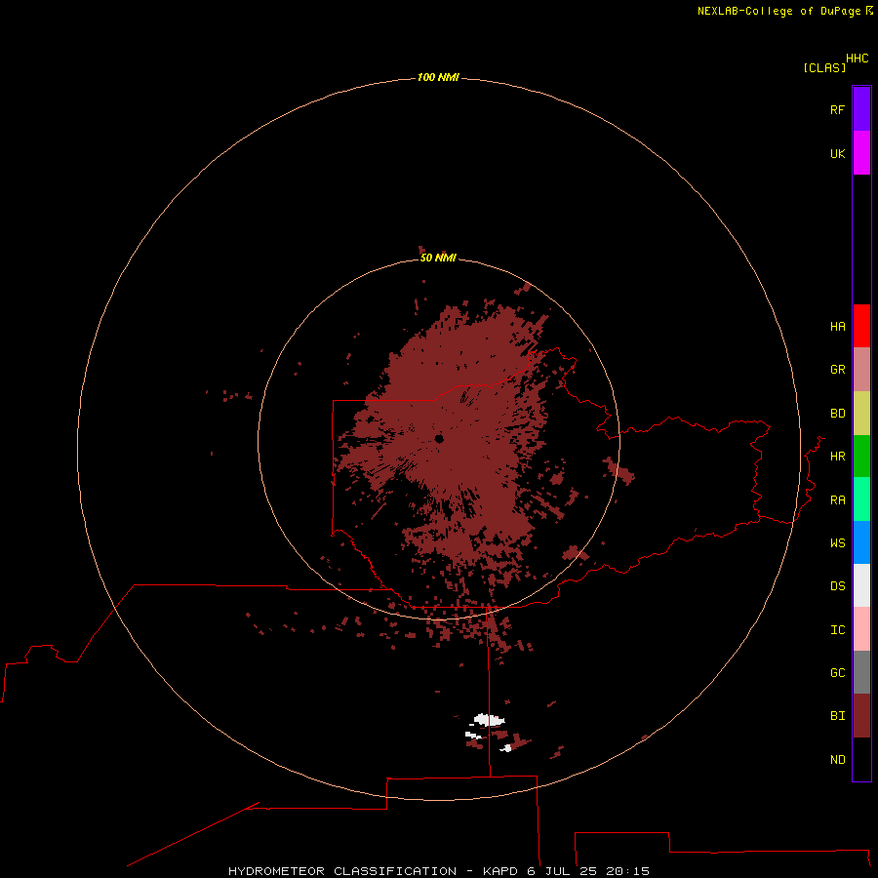This screenshot has height=878, width=878.
Task: Click the KAPD radar site identifier
Action: [500, 871]
